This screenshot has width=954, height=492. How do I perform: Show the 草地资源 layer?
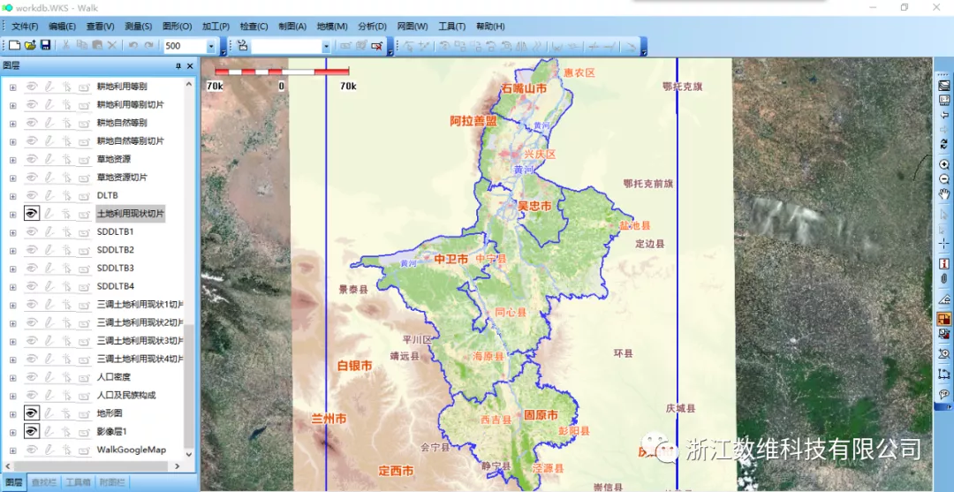[32, 159]
